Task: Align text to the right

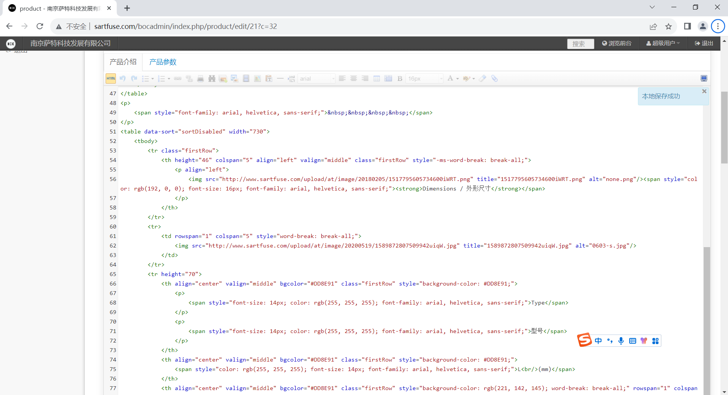Action: point(365,78)
